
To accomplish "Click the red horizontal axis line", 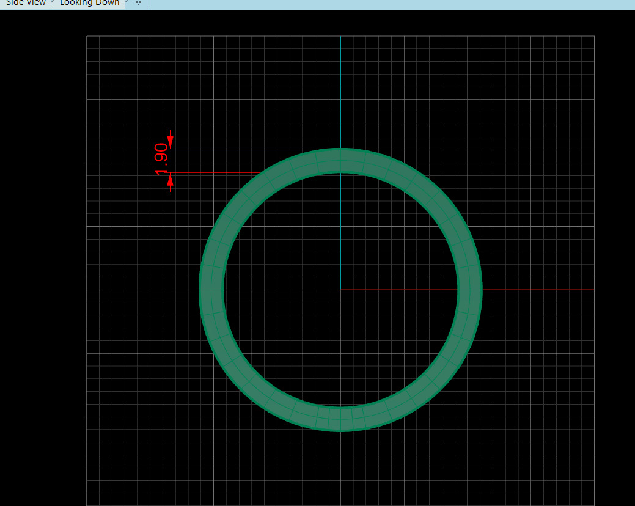I will click(468, 290).
